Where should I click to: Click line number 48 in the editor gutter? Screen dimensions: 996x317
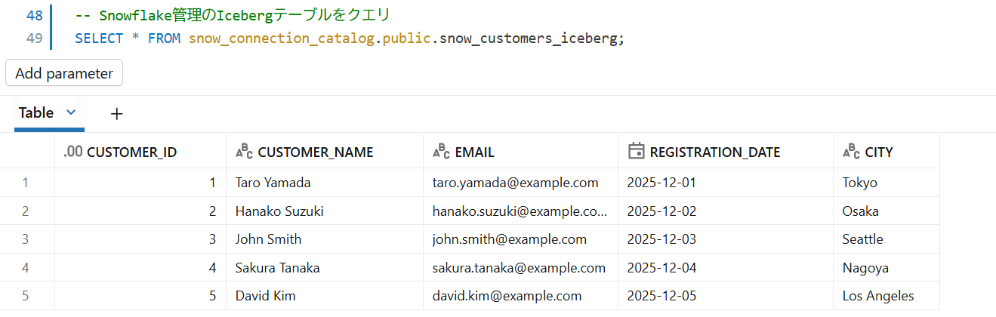(x=34, y=14)
